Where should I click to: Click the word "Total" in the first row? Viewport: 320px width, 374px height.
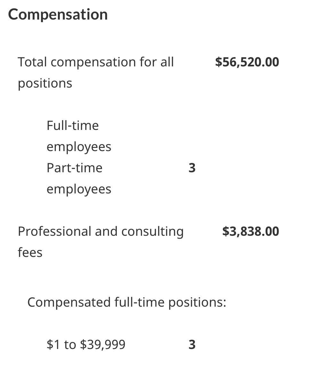pyautogui.click(x=32, y=62)
